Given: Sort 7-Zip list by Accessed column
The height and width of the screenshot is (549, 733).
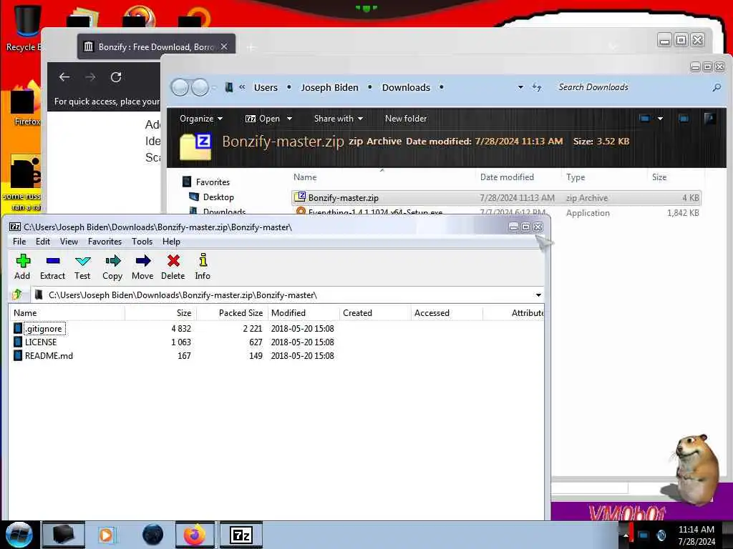Looking at the screenshot, I should point(447,313).
